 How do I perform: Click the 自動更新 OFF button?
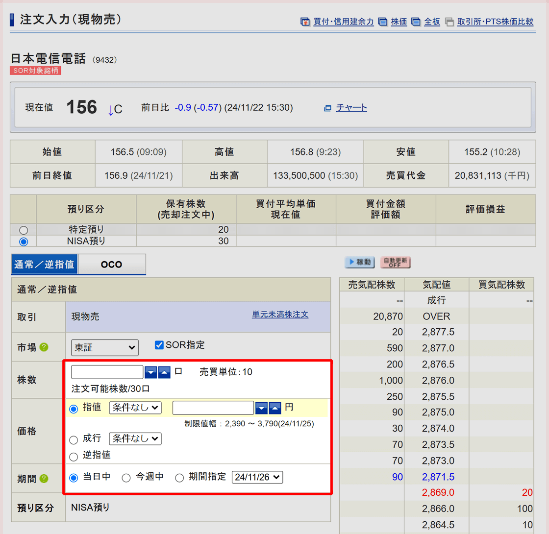coord(395,262)
